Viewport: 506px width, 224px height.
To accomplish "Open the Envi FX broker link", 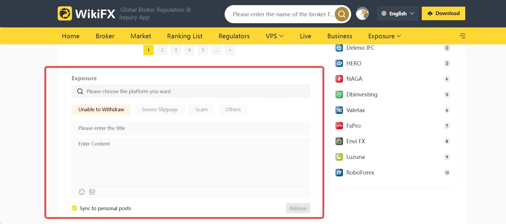I will [356, 141].
